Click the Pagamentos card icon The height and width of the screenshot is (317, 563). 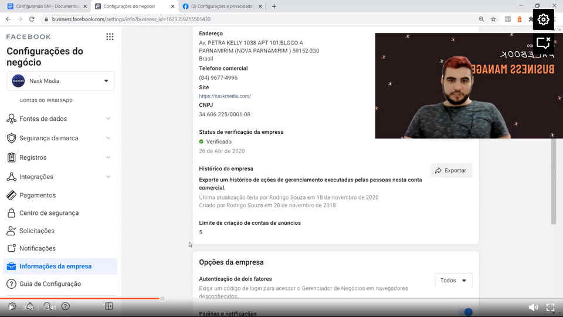tap(12, 195)
